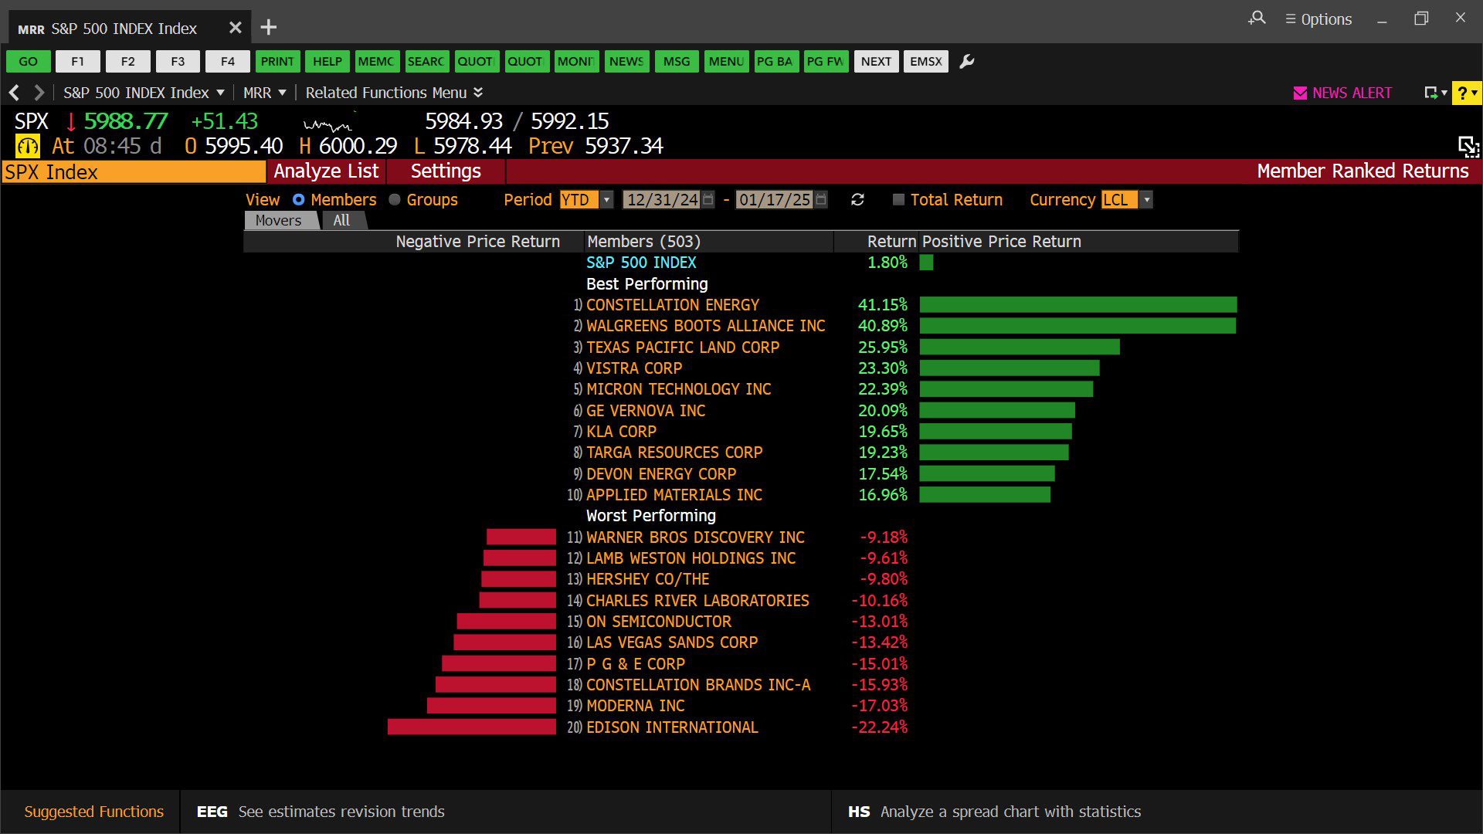Click the back navigation arrow
This screenshot has height=834, width=1483.
point(14,93)
